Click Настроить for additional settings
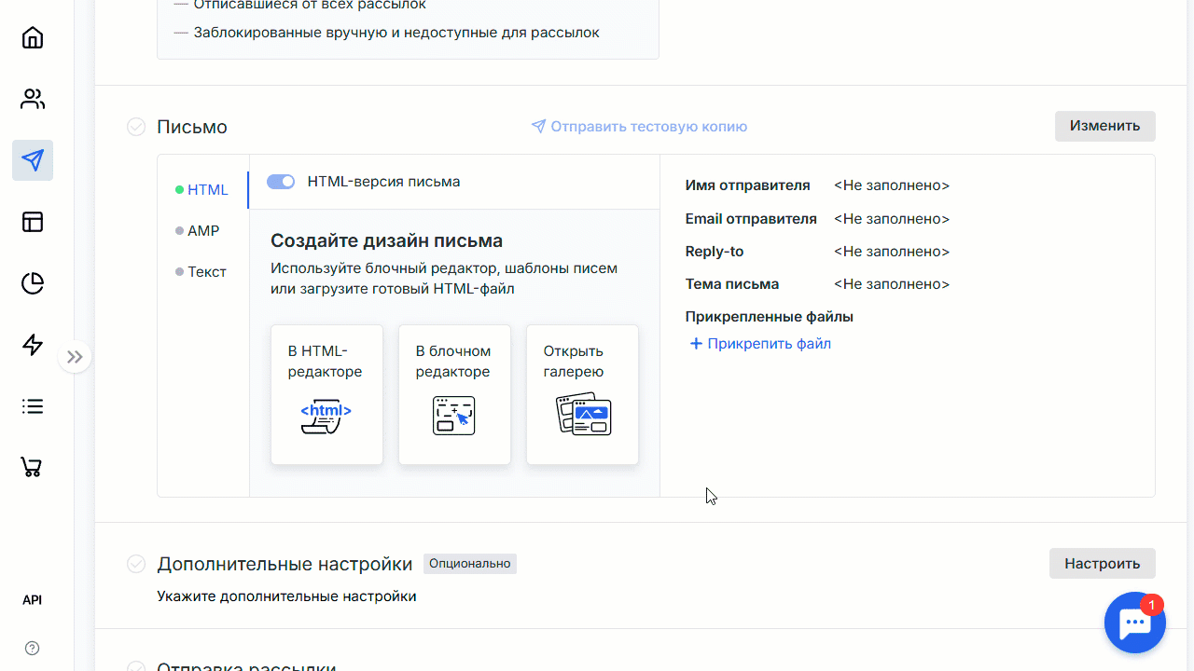 (1102, 563)
